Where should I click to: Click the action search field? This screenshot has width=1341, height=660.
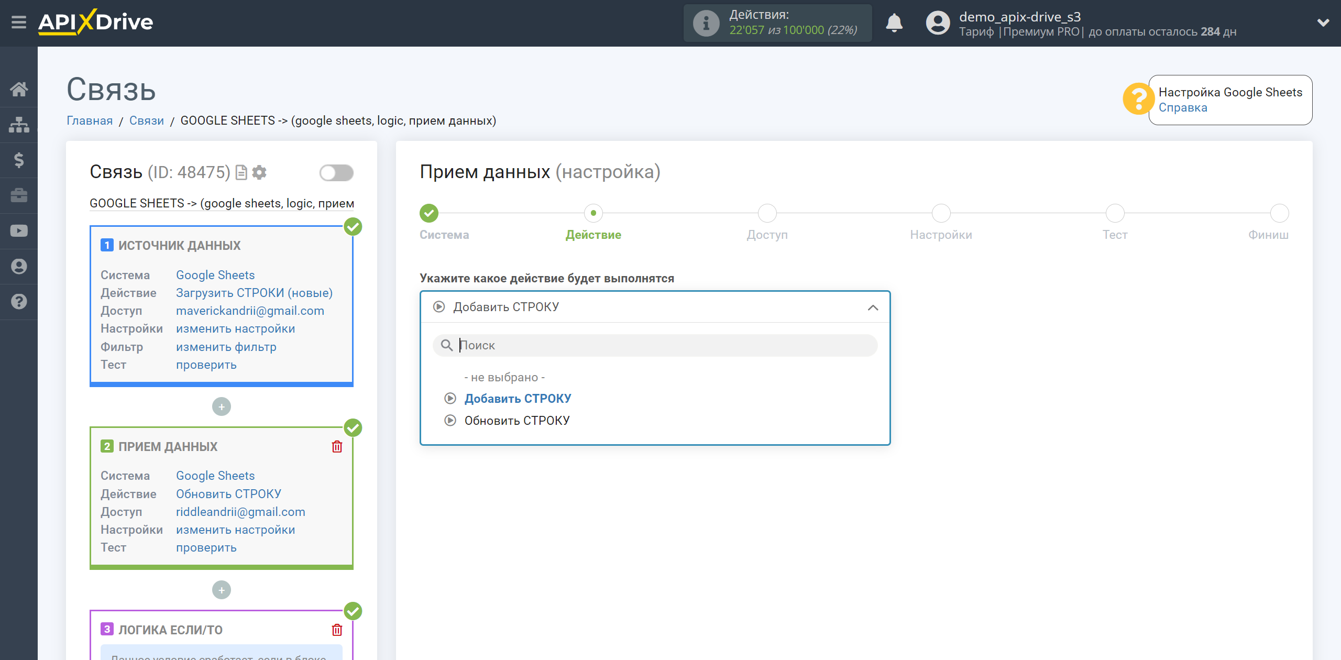point(655,345)
